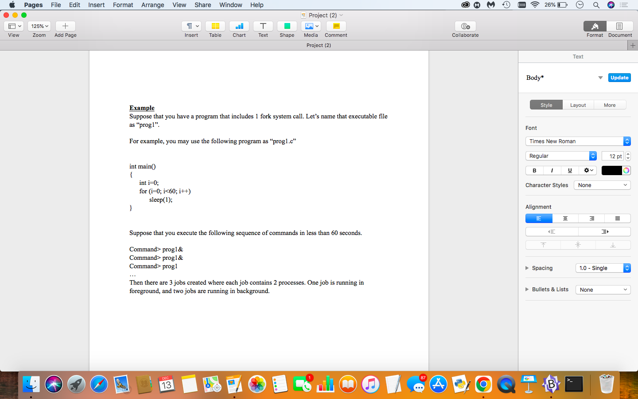Select the Style tab button
The width and height of the screenshot is (638, 399).
pyautogui.click(x=546, y=105)
